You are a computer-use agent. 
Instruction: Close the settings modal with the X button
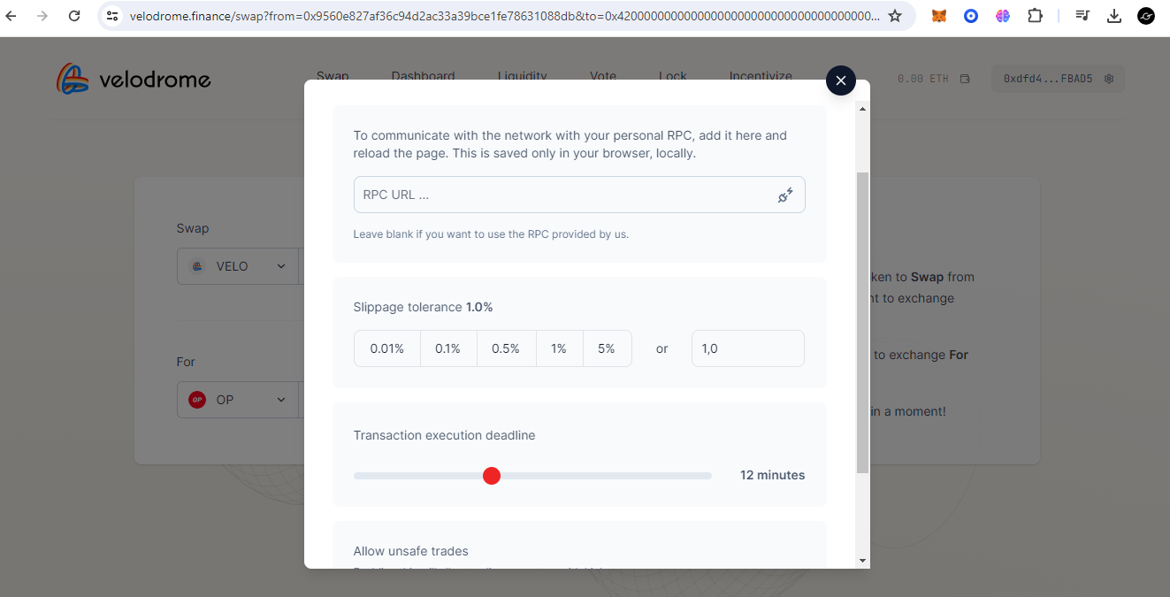coord(840,80)
